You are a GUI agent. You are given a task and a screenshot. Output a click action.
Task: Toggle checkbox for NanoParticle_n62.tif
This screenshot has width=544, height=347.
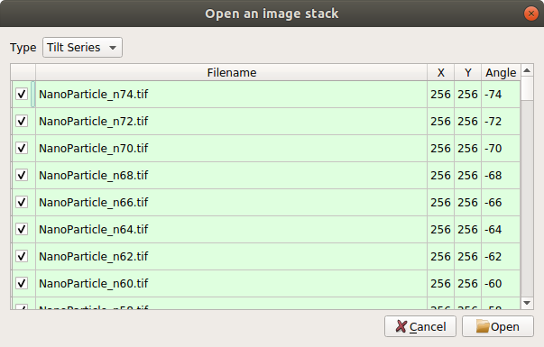coord(22,256)
